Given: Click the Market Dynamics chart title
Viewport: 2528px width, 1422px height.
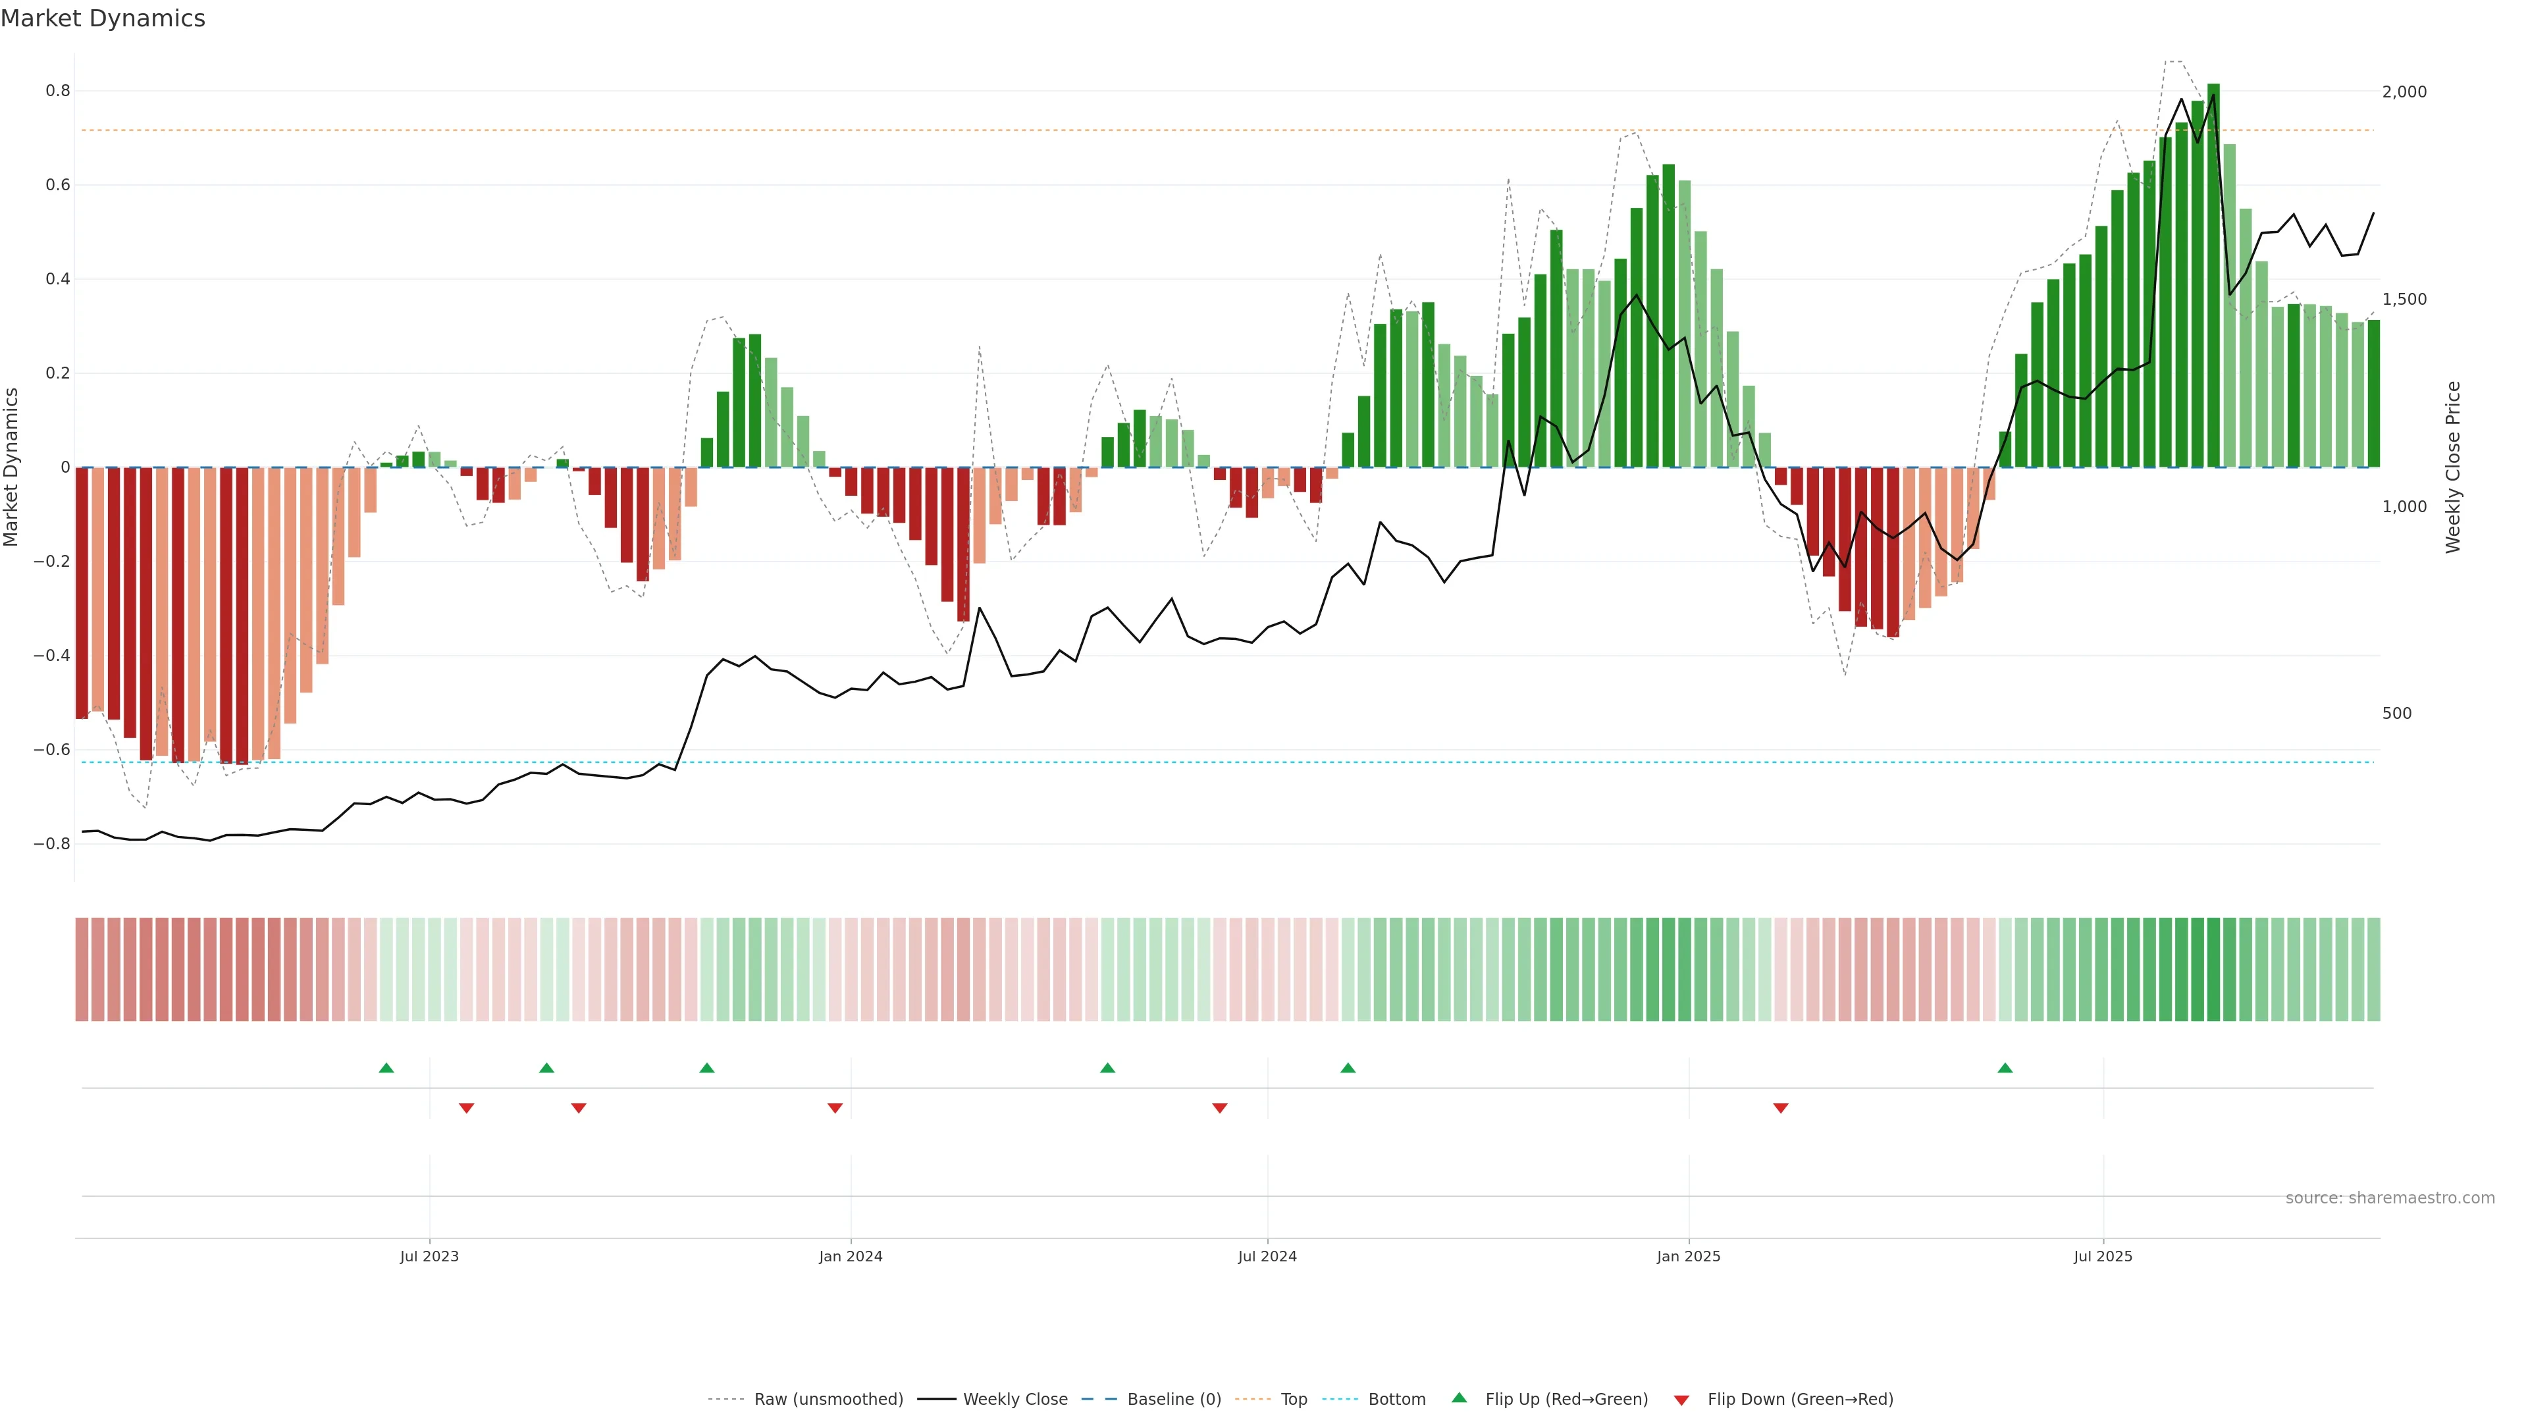Looking at the screenshot, I should click(x=103, y=18).
